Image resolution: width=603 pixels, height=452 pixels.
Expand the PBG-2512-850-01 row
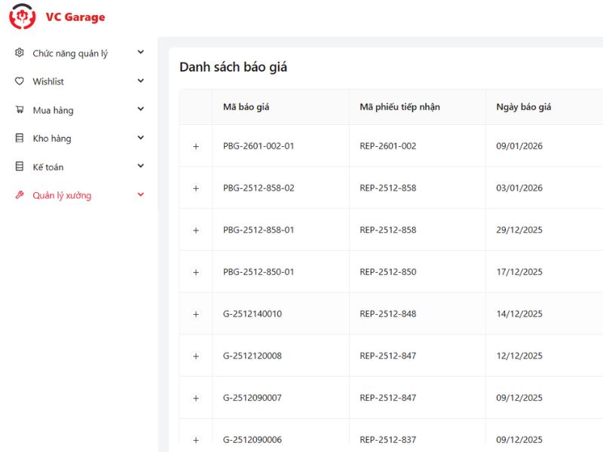coord(196,272)
